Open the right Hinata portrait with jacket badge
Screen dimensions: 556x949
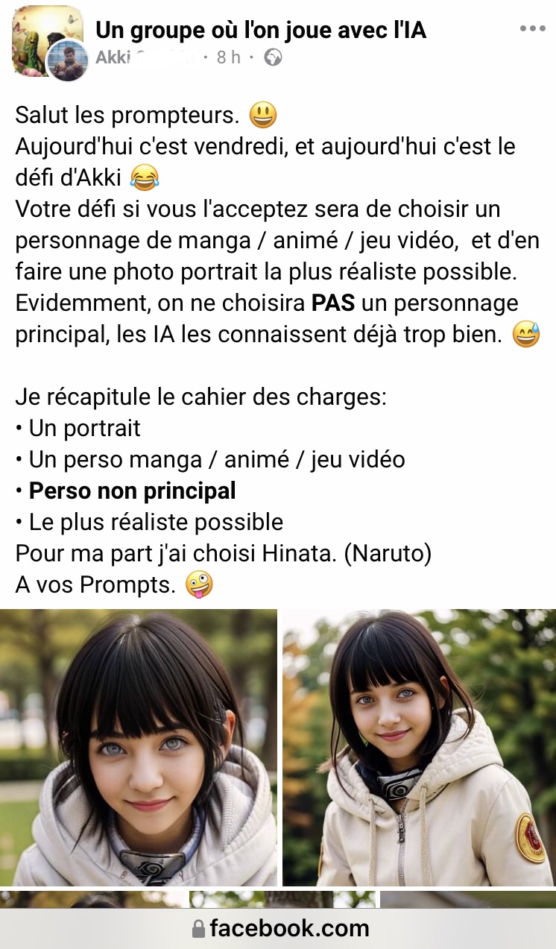[x=419, y=748]
